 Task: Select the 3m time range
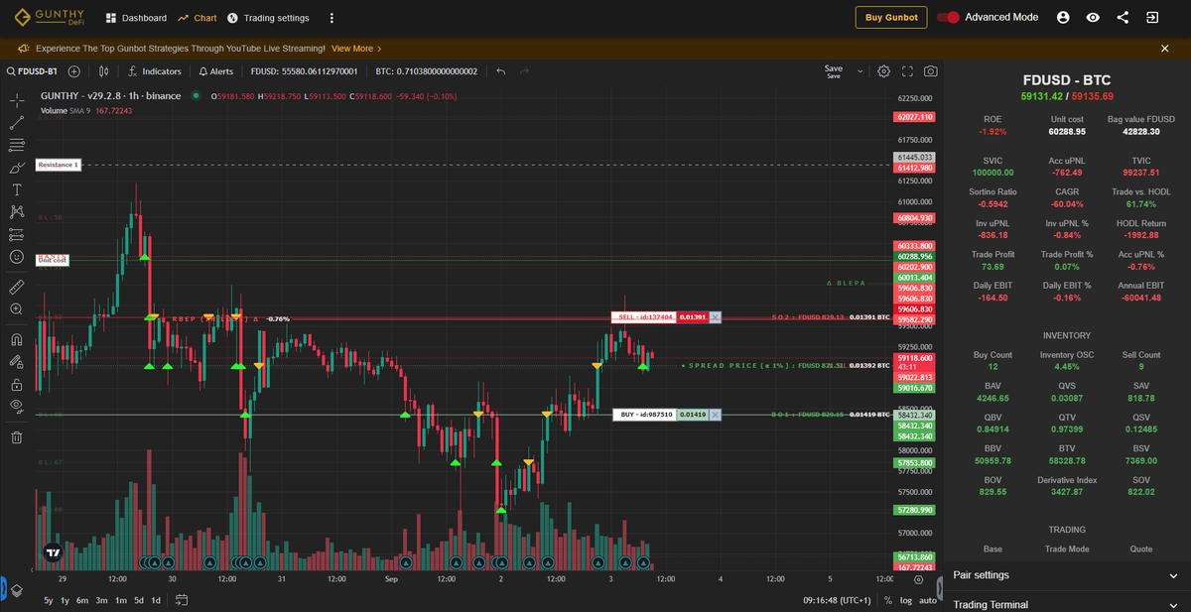(101, 600)
